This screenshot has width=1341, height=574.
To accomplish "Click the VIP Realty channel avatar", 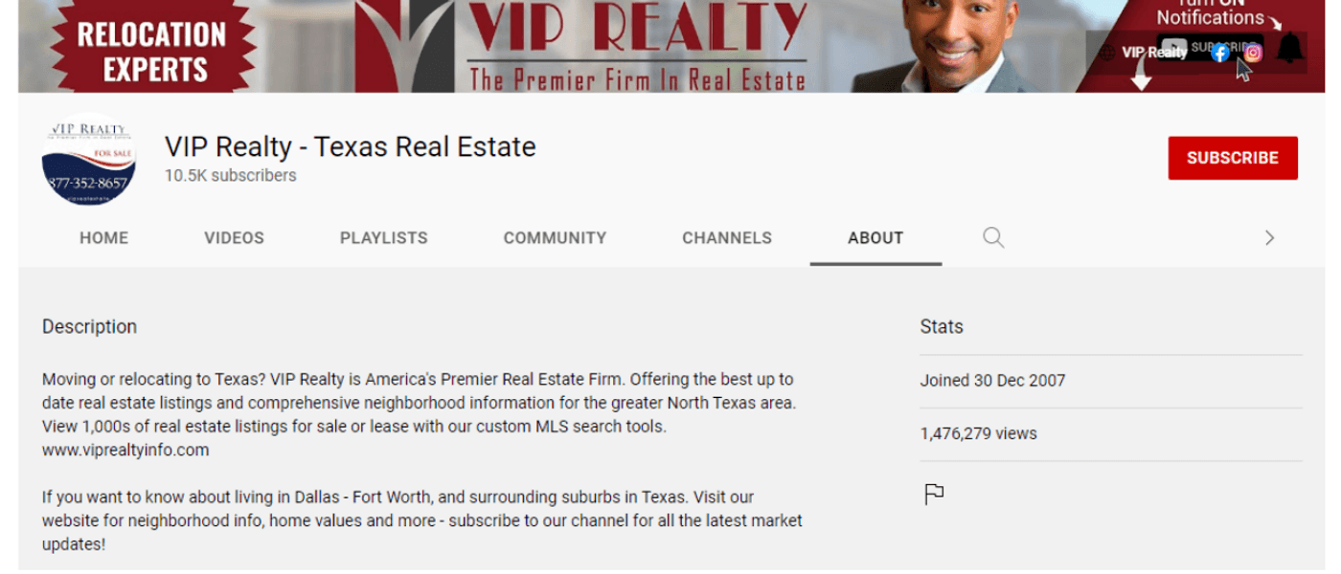I will point(88,159).
